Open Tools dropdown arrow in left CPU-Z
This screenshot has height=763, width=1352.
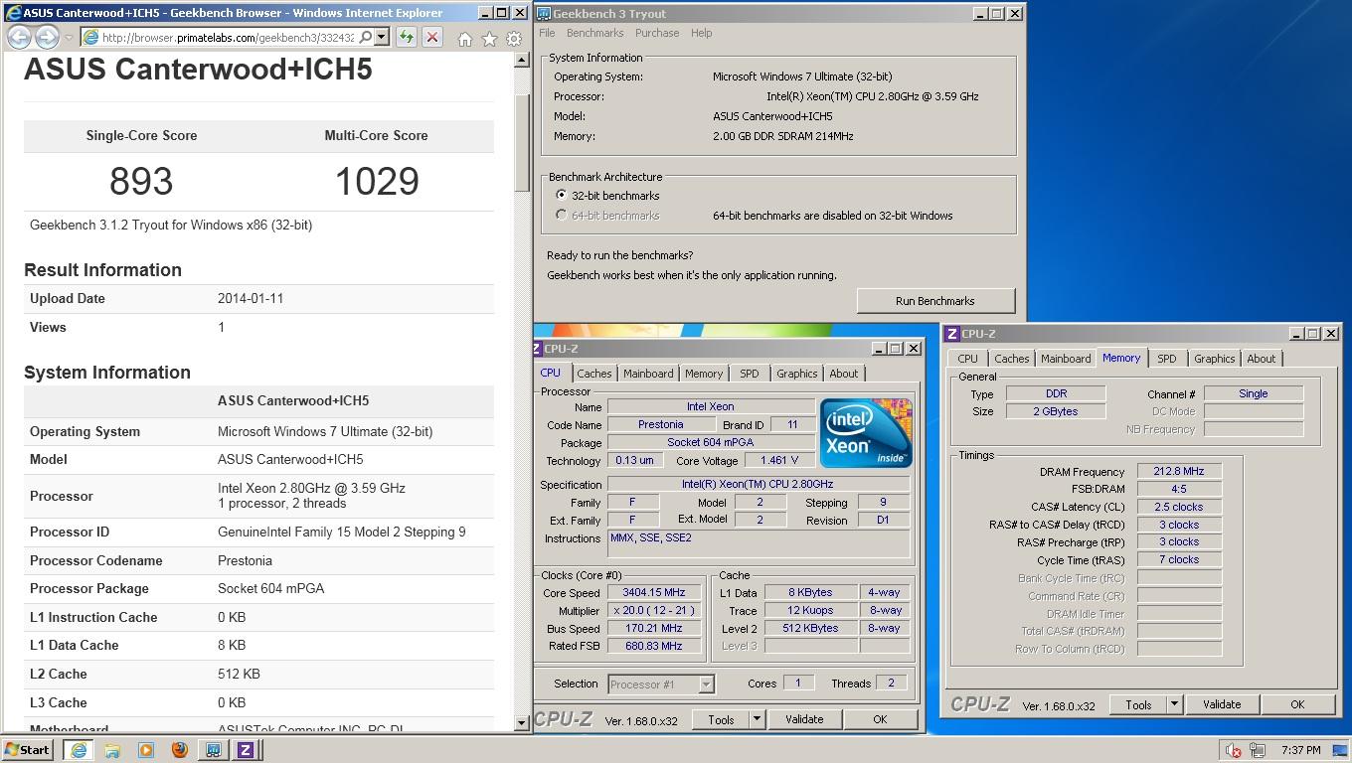pyautogui.click(x=757, y=719)
